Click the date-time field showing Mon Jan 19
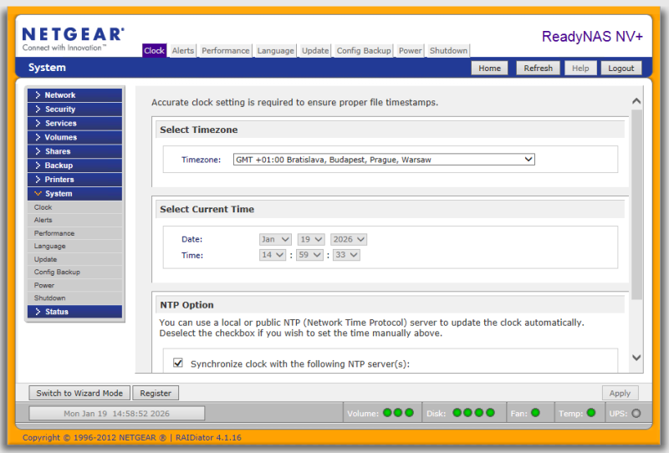Screen dimensions: 669x453 pyautogui.click(x=116, y=414)
